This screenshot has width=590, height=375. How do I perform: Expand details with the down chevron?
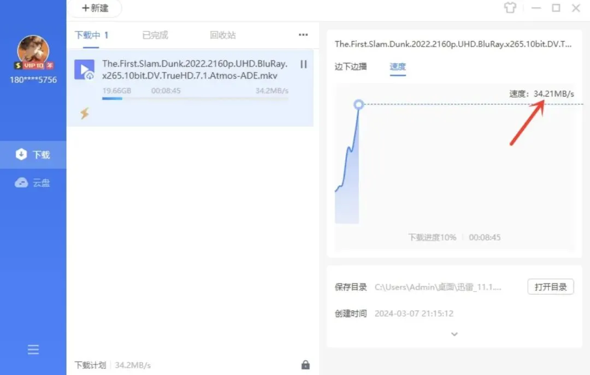tap(454, 334)
